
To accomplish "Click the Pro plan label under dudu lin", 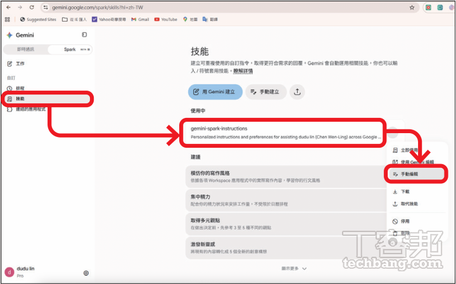I will (20, 276).
